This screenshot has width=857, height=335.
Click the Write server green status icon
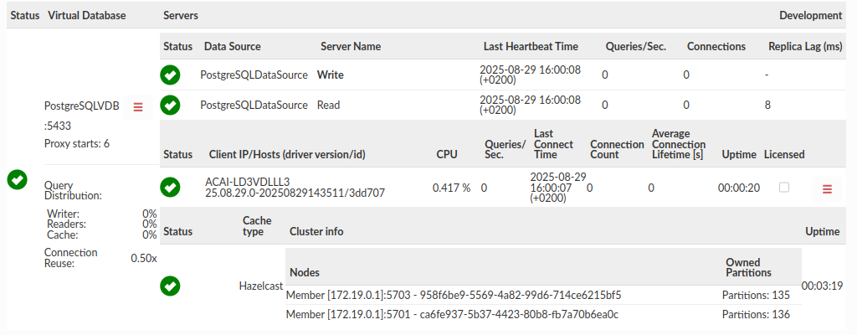pyautogui.click(x=170, y=75)
